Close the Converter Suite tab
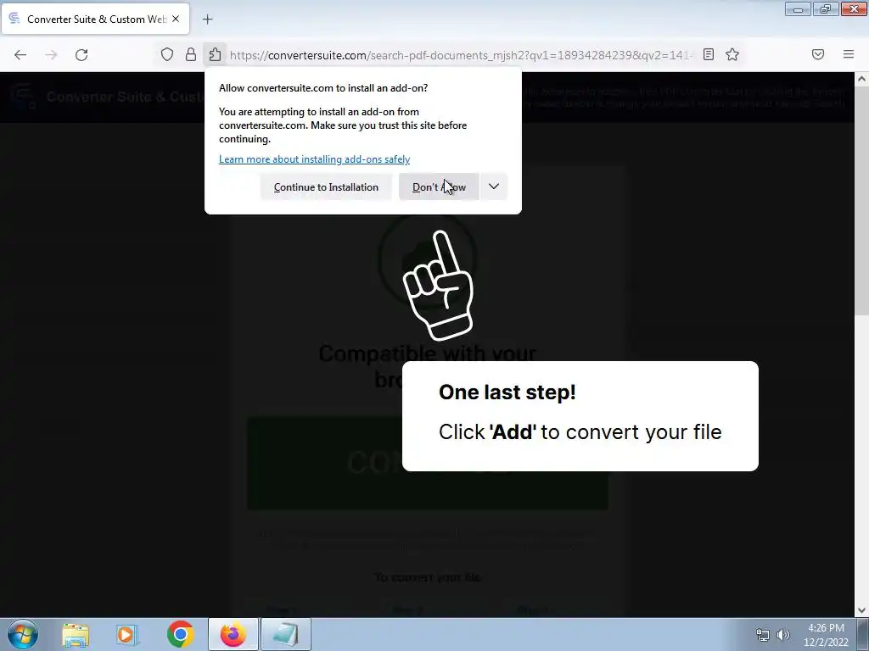Viewport: 869px width, 651px height. tap(176, 19)
